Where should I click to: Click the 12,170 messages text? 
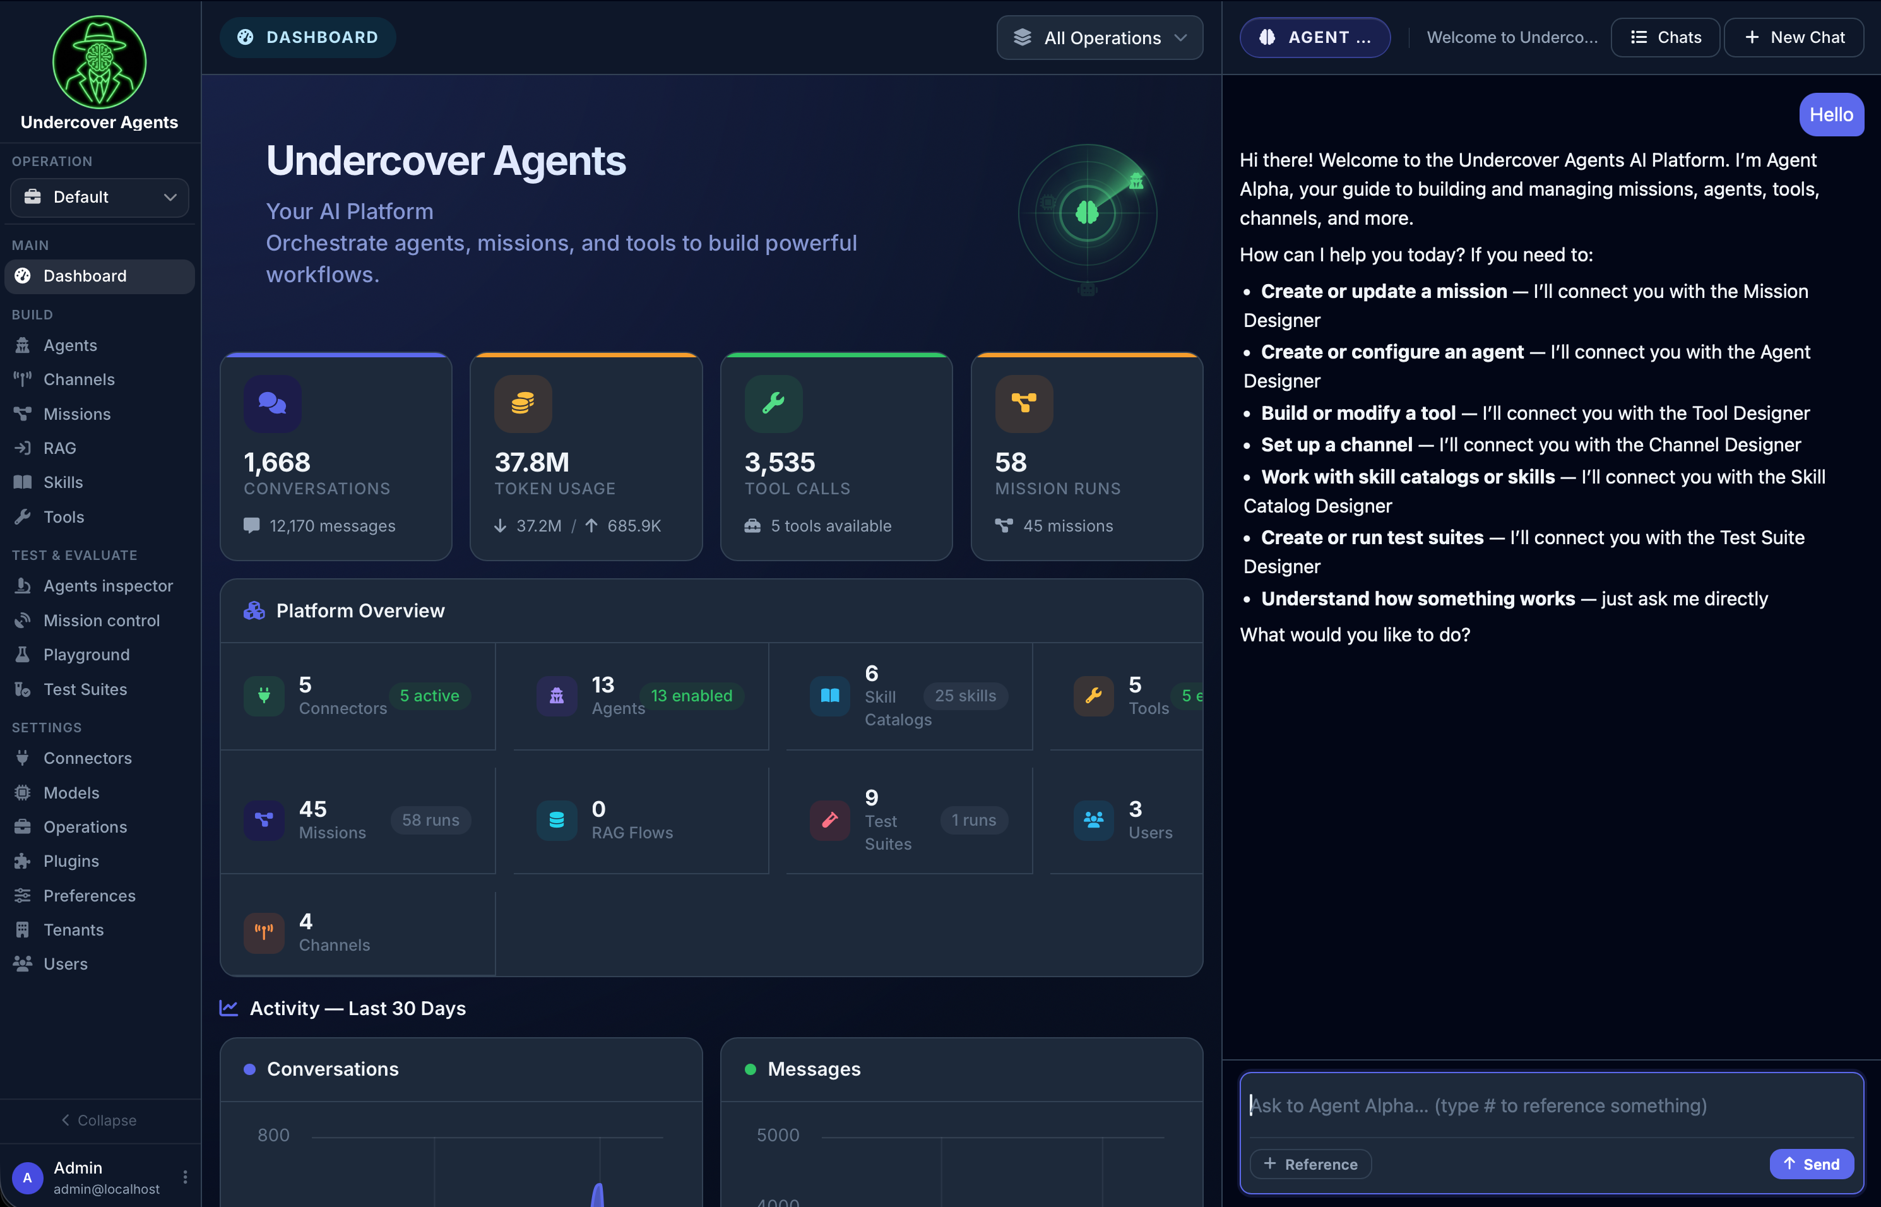click(332, 526)
